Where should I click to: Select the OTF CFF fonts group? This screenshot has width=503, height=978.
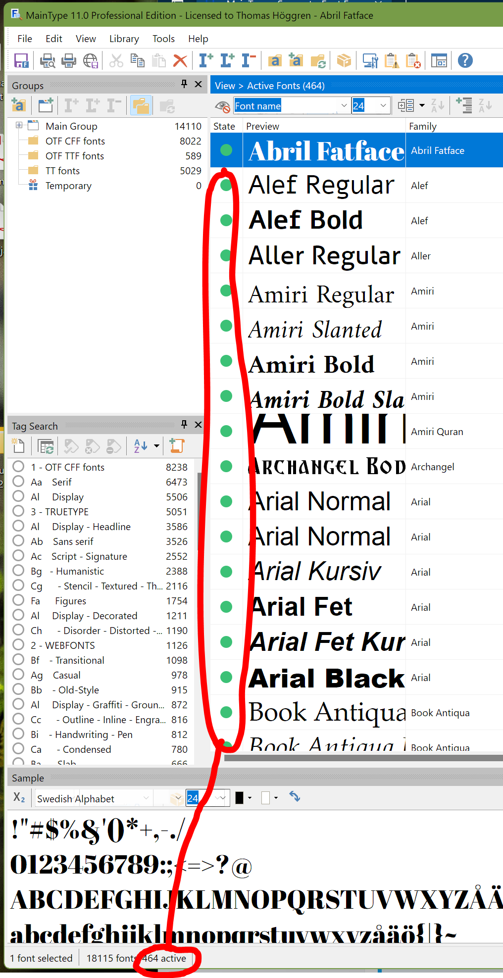tap(75, 141)
